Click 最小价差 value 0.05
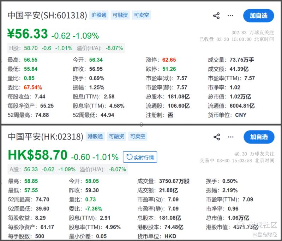Screen dimensions: 282x241 pos(101,236)
